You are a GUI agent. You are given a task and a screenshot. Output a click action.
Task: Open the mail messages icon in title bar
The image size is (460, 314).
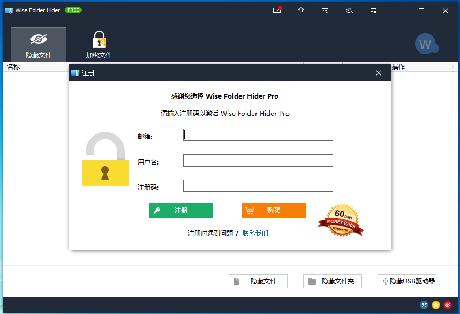pyautogui.click(x=277, y=10)
